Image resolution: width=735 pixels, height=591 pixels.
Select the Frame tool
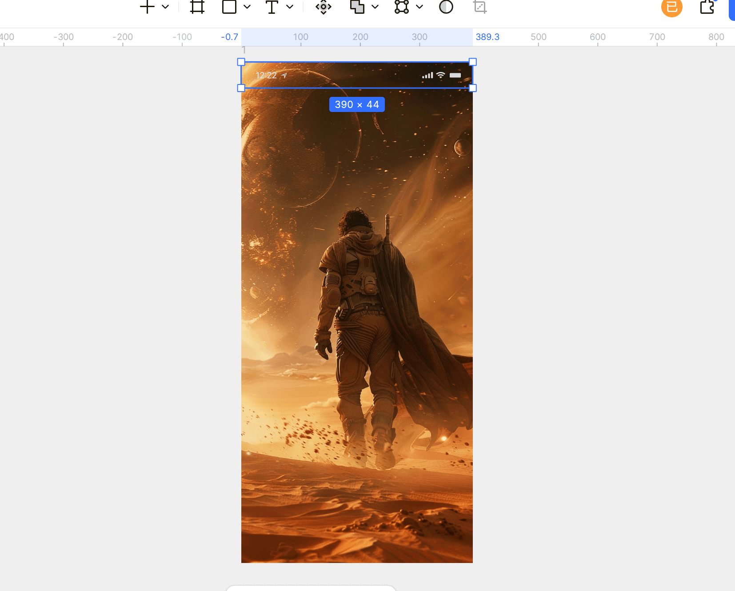[197, 7]
